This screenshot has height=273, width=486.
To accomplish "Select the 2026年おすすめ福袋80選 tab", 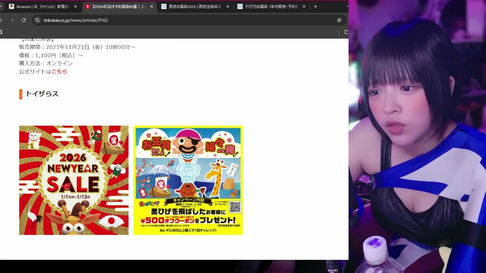I will pos(118,6).
